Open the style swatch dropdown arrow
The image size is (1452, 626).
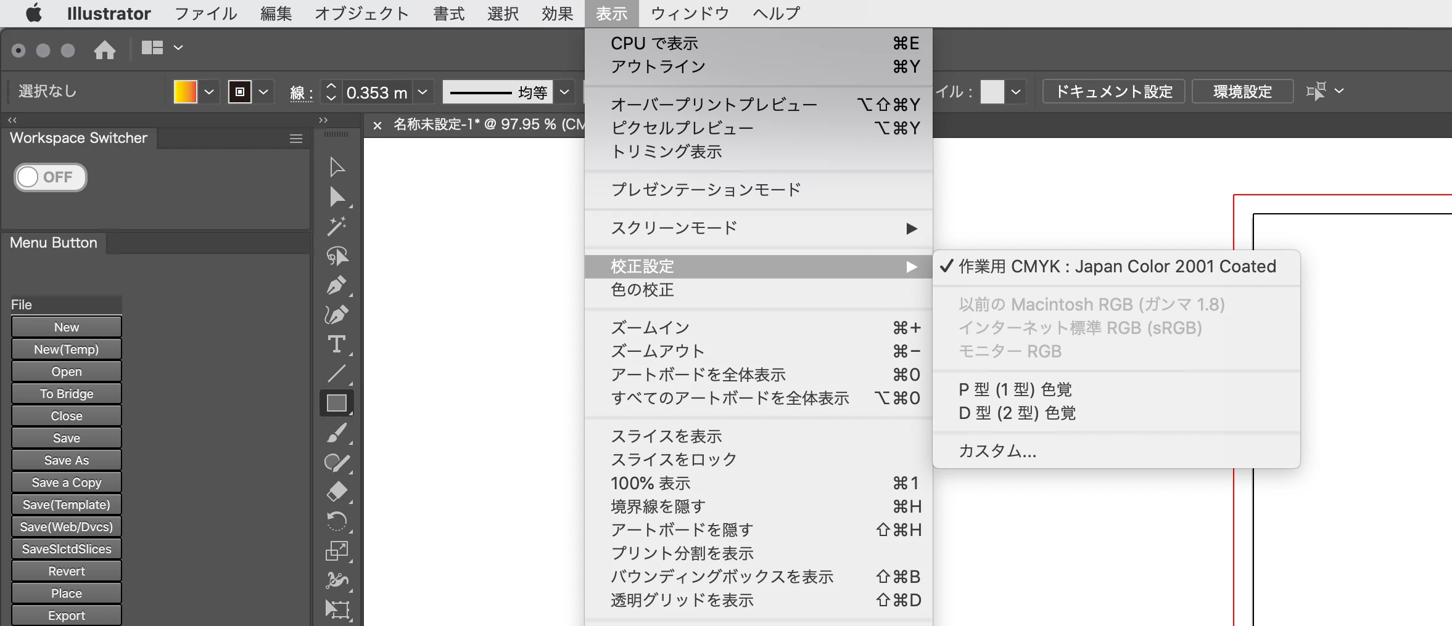point(1016,92)
